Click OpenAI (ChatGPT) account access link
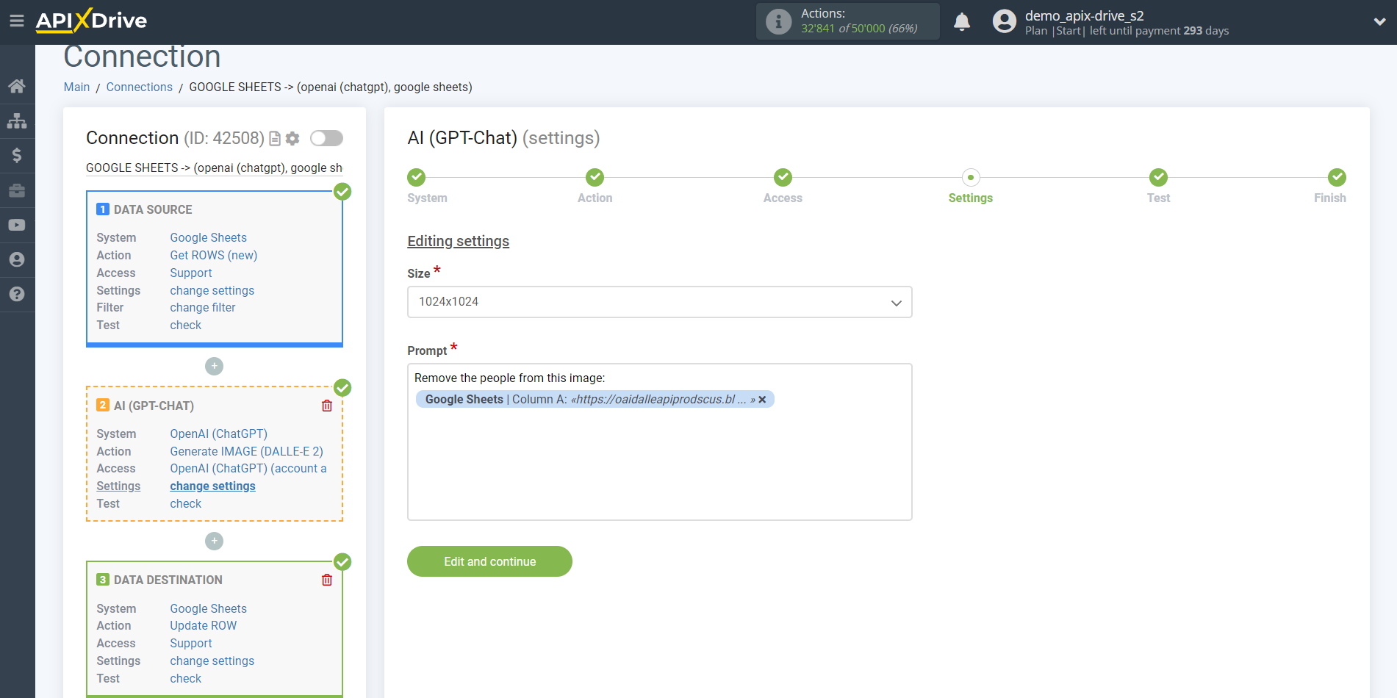This screenshot has width=1397, height=698. (x=248, y=468)
